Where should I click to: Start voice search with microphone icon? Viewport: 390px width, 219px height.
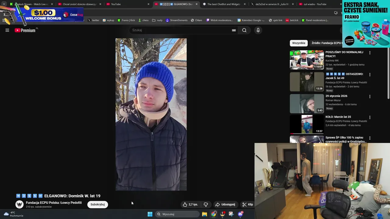(258, 30)
